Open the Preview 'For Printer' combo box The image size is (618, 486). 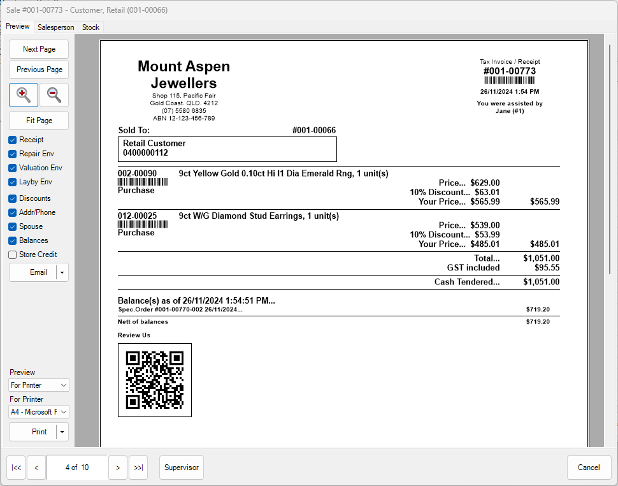[x=38, y=385]
